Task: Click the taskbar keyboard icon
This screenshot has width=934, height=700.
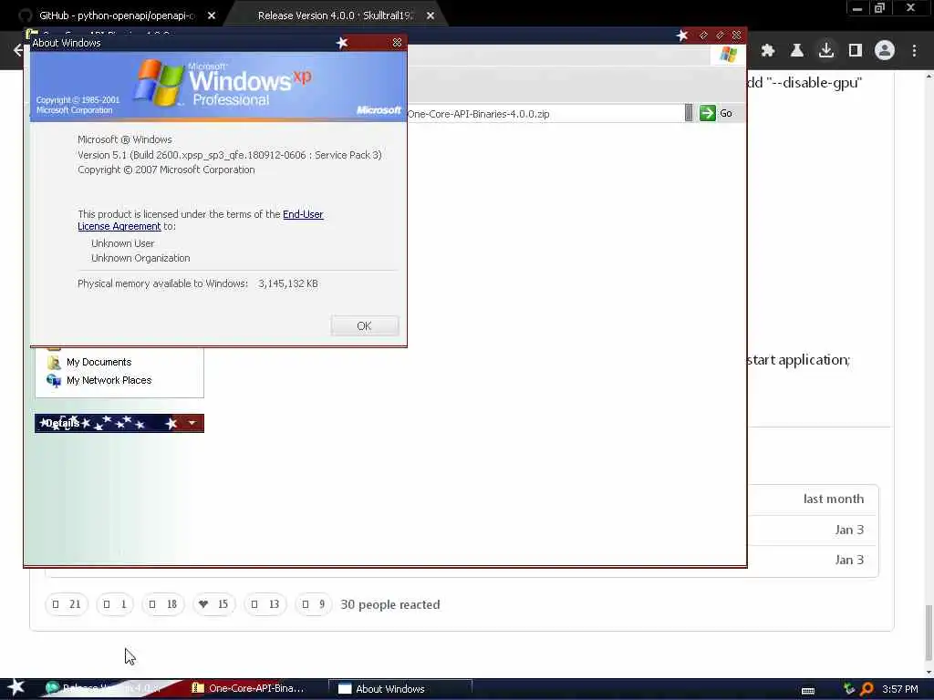Action: pyautogui.click(x=808, y=690)
